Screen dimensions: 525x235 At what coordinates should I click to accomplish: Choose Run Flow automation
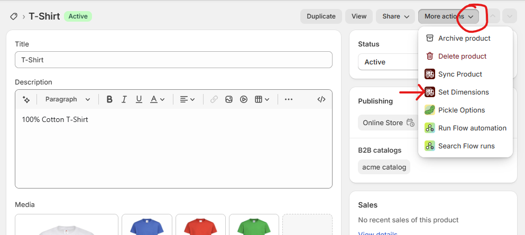click(465, 128)
